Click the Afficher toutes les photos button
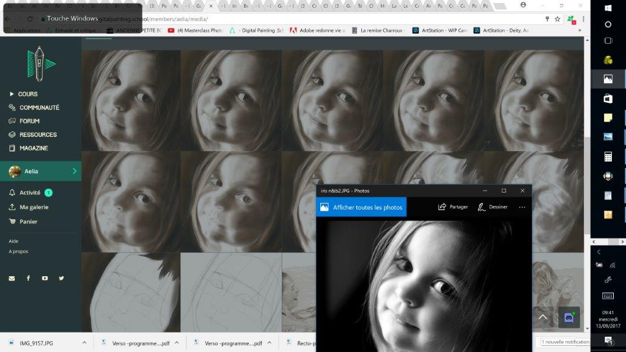Viewport: 626px width, 352px height. 361,207
